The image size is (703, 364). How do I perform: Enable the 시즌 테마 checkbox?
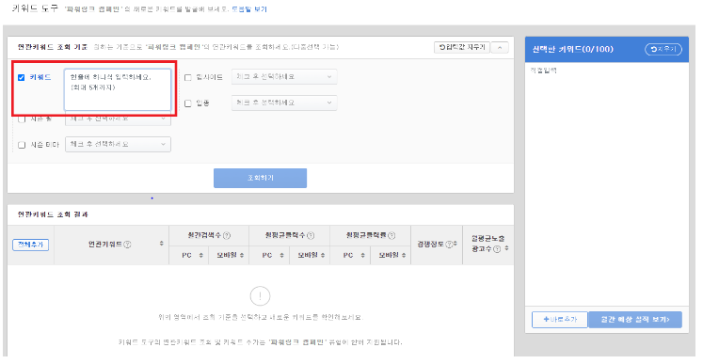(22, 145)
